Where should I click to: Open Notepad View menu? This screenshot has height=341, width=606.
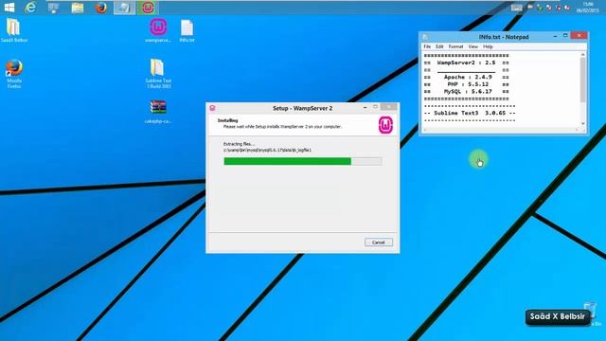(x=473, y=46)
